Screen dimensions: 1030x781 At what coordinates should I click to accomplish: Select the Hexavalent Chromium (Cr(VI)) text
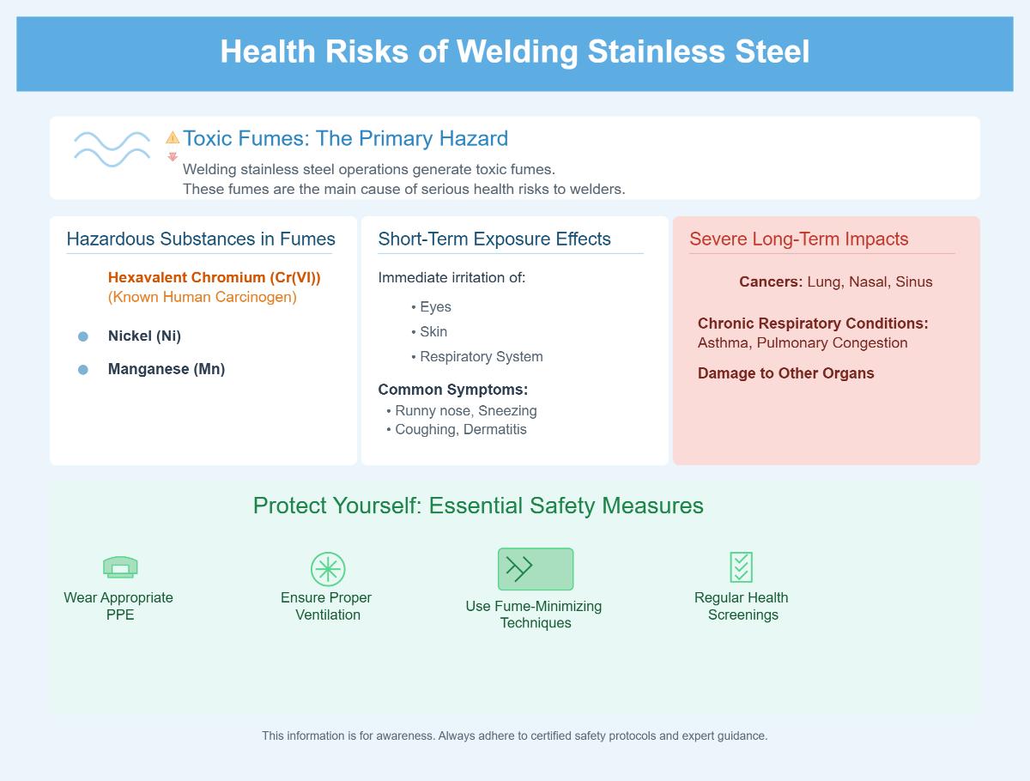(215, 278)
